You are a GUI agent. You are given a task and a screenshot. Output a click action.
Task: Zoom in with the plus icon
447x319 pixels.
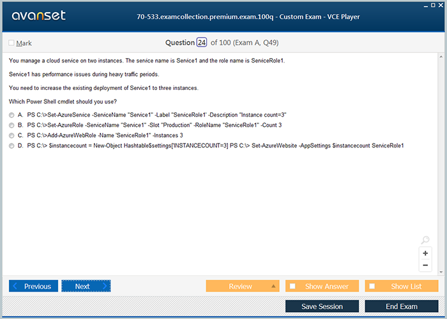pos(425,253)
